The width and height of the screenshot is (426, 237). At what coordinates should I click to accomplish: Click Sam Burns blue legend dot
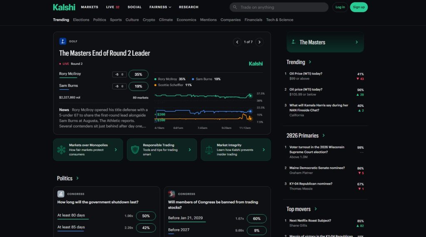pos(193,79)
